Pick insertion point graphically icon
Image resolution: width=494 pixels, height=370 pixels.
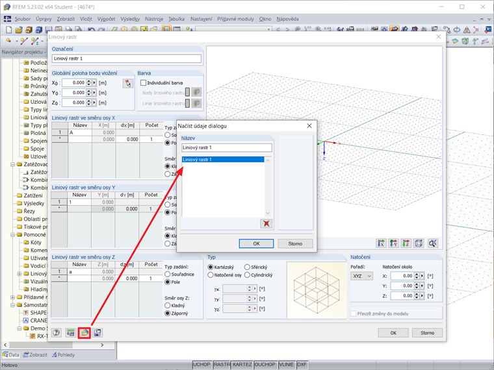click(128, 83)
